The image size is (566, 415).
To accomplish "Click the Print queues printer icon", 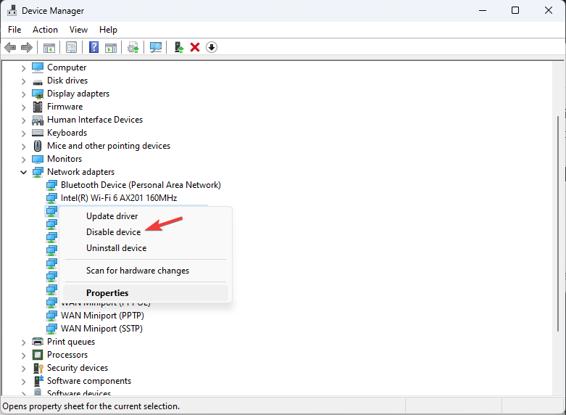I will (38, 341).
